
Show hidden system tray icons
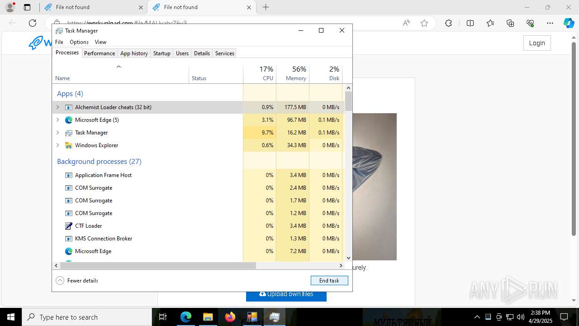pyautogui.click(x=477, y=317)
